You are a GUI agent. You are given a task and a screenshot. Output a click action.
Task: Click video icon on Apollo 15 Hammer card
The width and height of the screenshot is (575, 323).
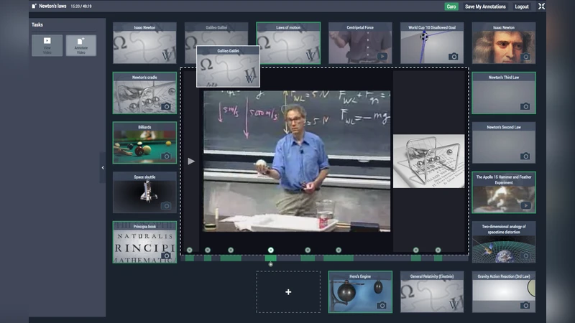coord(525,205)
